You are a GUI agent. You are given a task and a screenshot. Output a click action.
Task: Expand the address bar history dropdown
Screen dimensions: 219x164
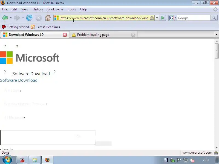click(157, 18)
